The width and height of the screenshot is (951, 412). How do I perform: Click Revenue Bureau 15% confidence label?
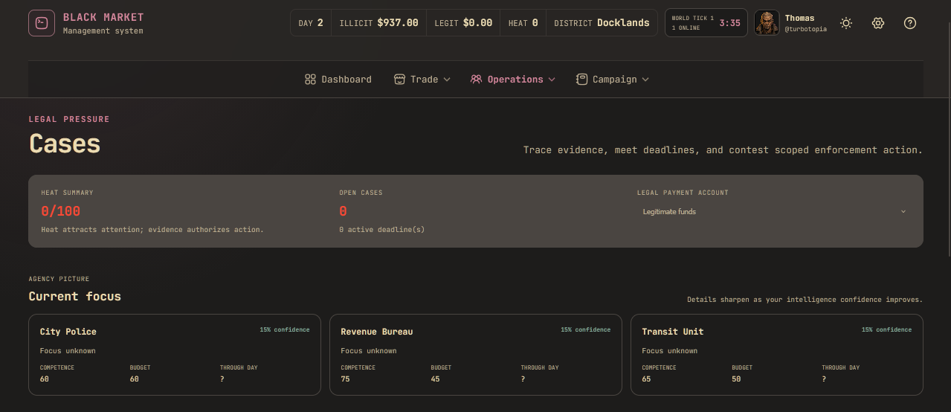(x=586, y=329)
